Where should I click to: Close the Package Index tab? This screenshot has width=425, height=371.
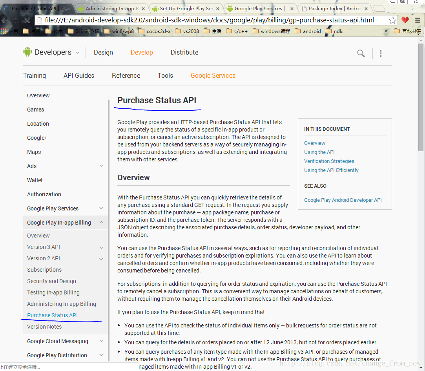[x=366, y=9]
